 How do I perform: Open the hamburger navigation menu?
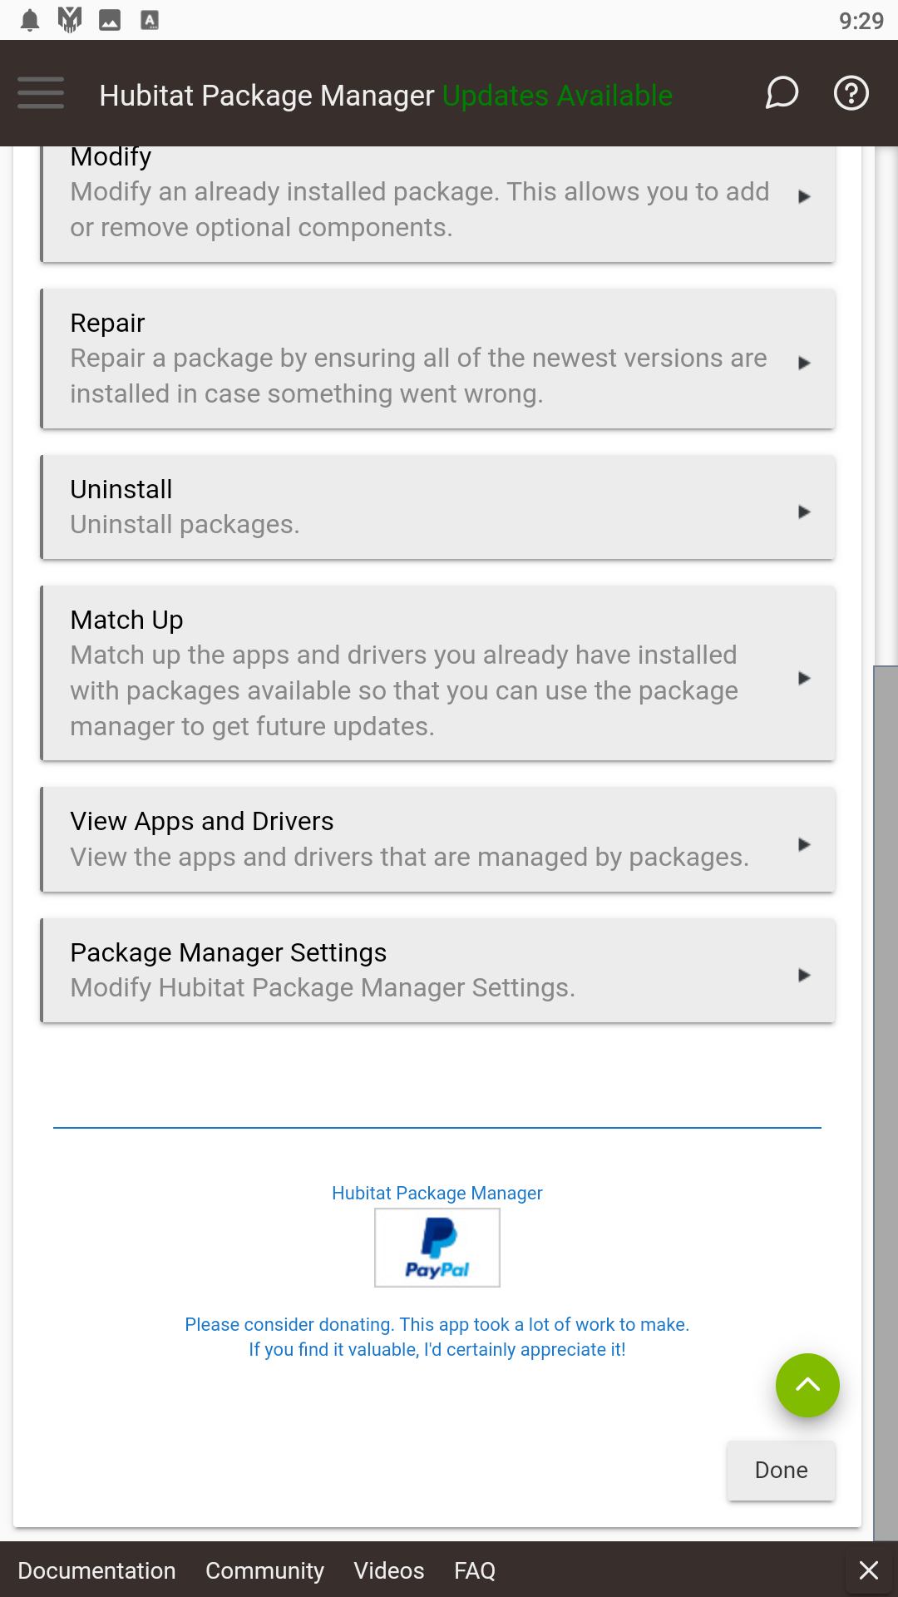point(41,93)
